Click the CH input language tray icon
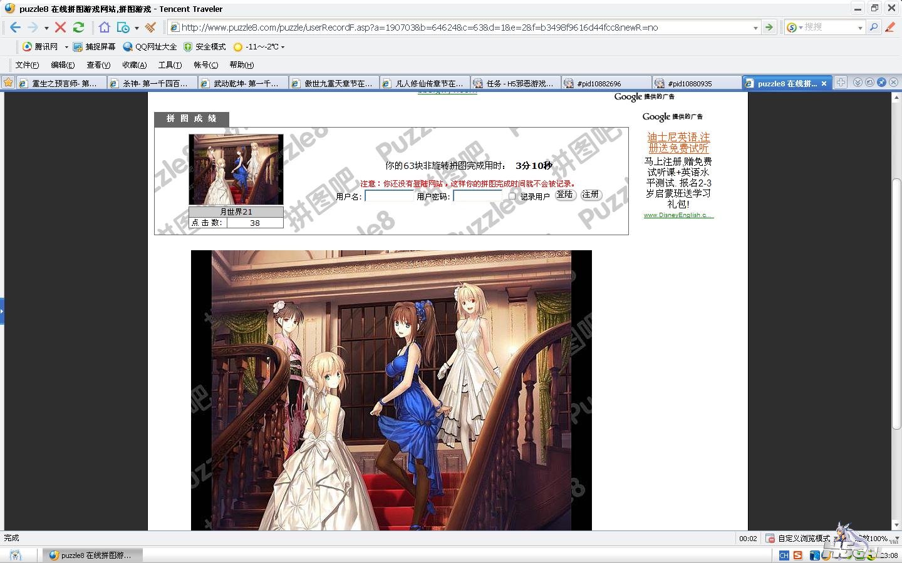 click(x=784, y=555)
